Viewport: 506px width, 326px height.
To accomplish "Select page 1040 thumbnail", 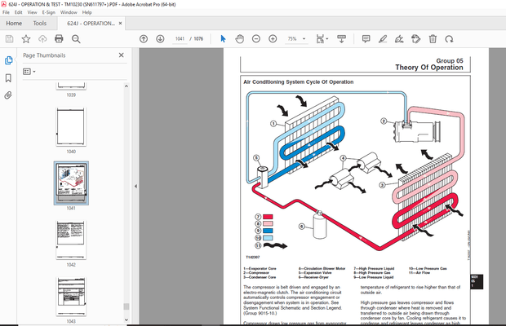I will (x=71, y=126).
